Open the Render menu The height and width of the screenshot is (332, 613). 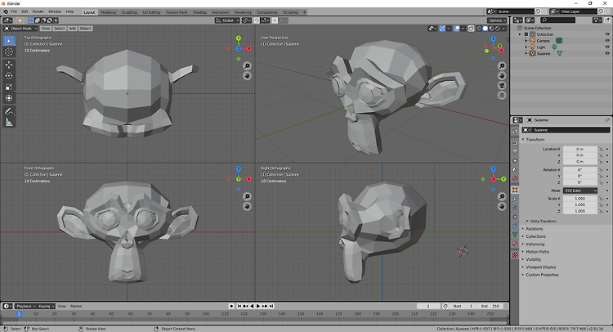coord(38,11)
